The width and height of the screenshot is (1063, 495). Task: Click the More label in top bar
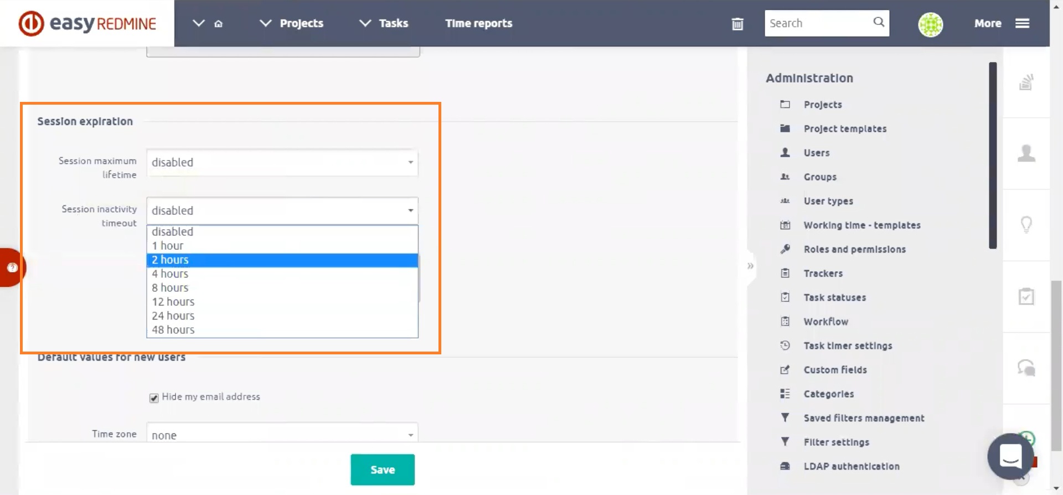[x=988, y=23]
